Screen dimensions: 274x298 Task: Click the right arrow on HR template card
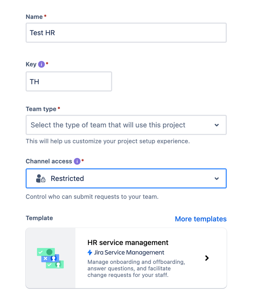(207, 258)
